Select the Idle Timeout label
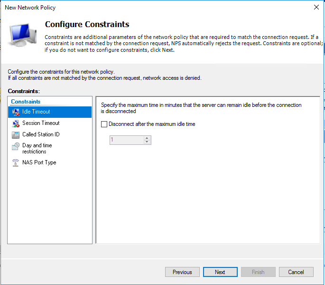325x285 pixels. pos(36,112)
